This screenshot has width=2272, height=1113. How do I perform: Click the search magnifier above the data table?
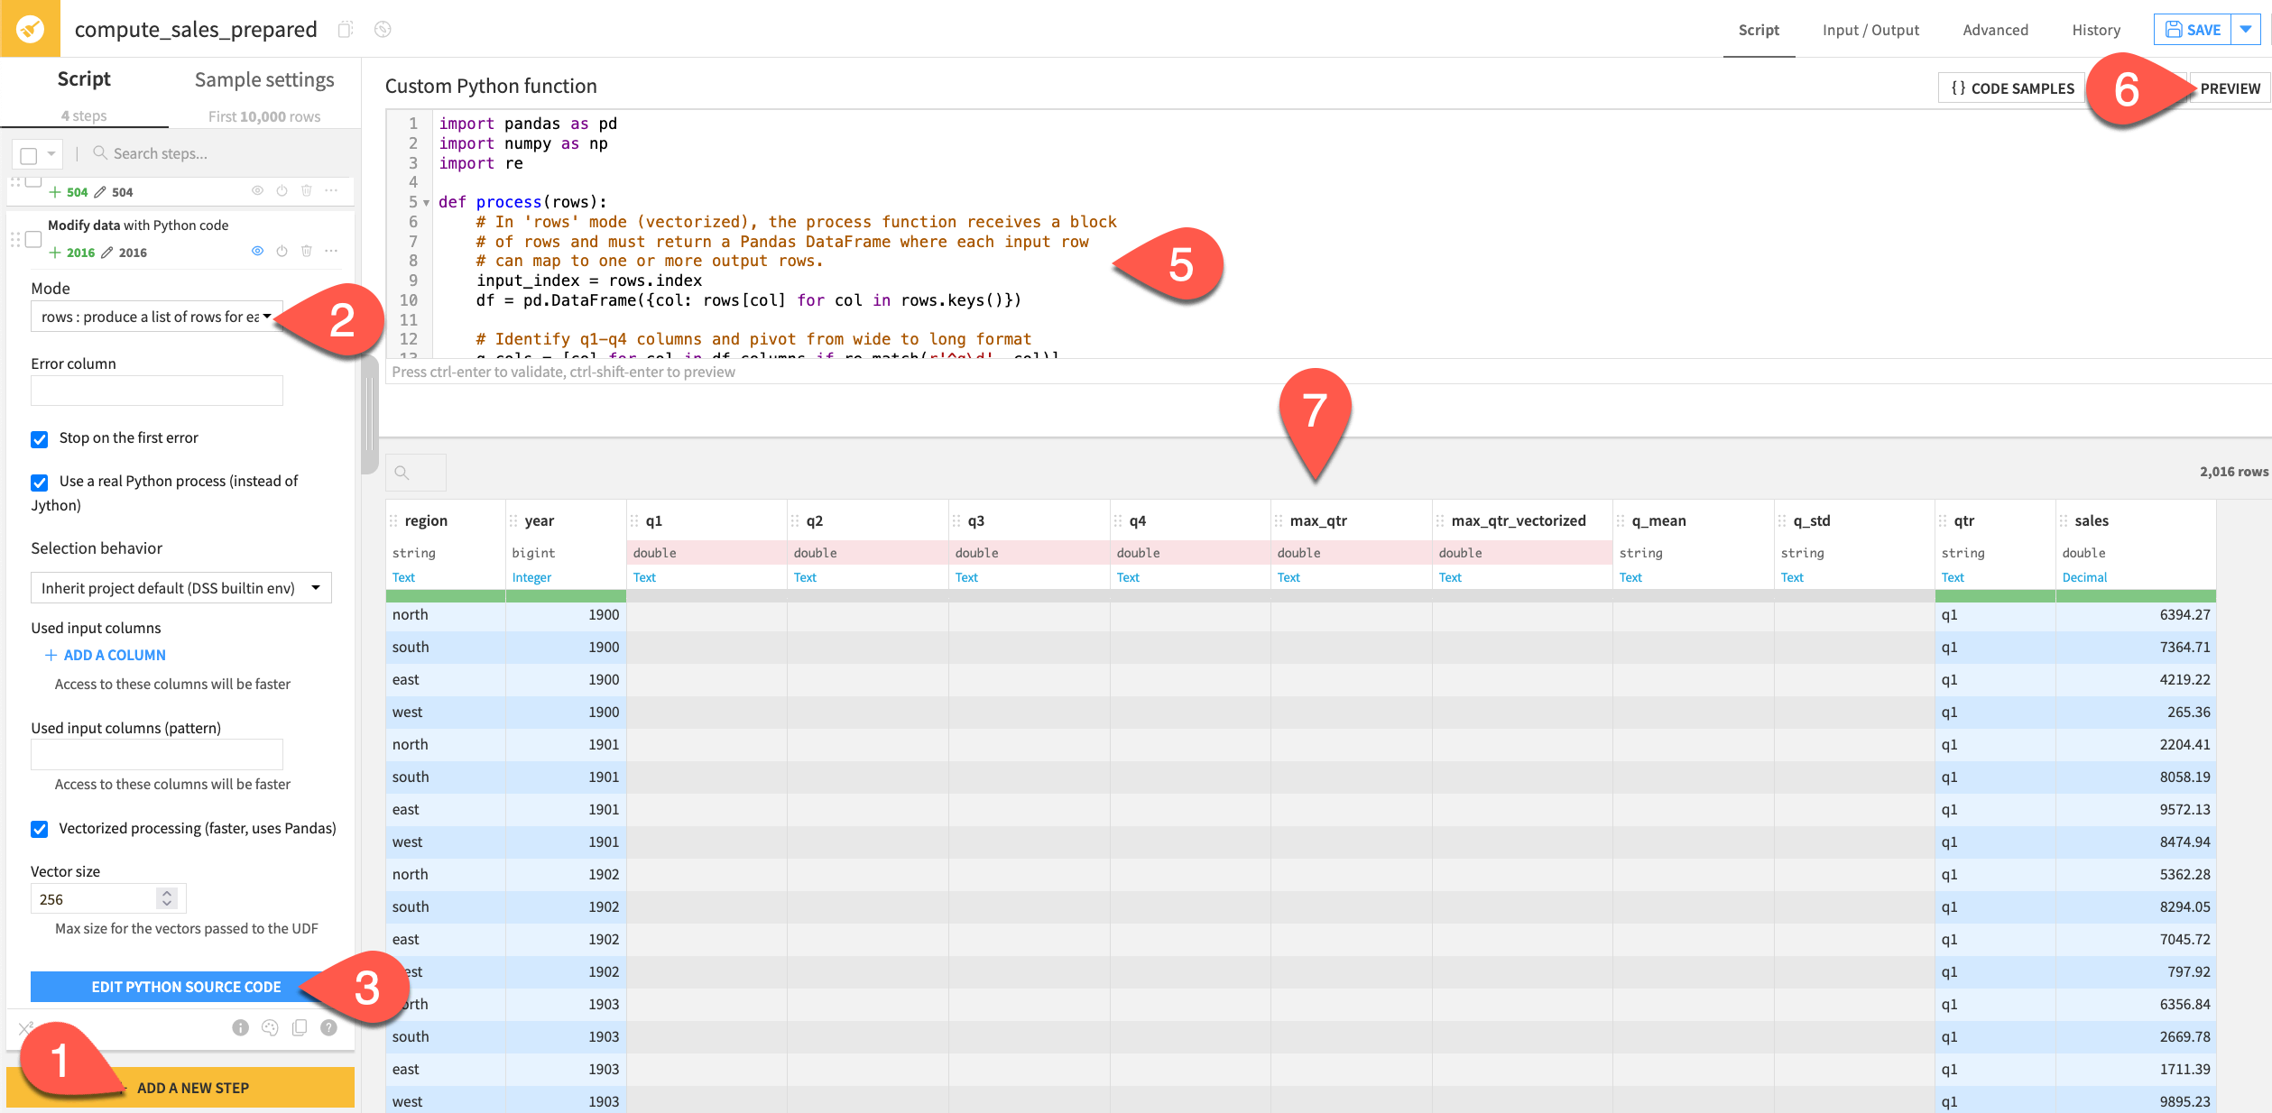[402, 473]
